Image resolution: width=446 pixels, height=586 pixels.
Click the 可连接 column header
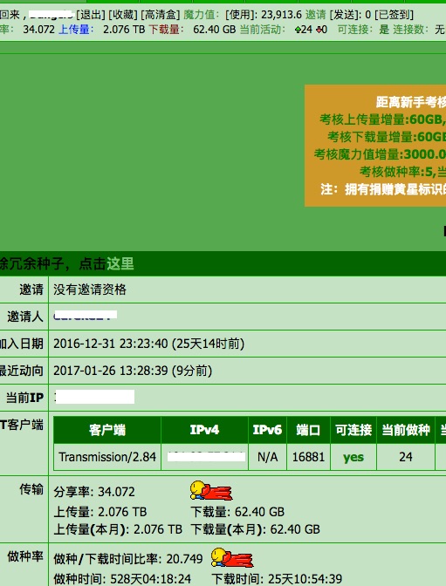click(x=353, y=430)
